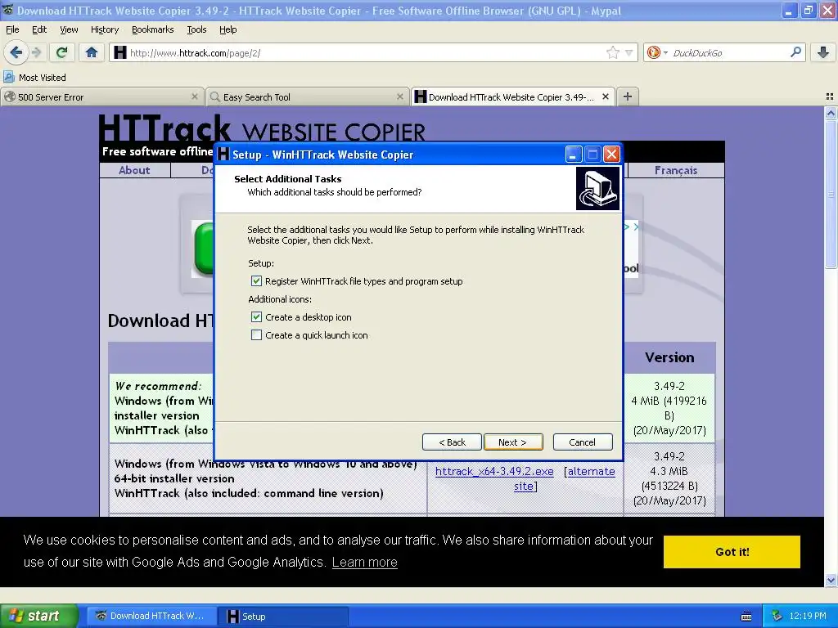Screen dimensions: 838x628
Task: Enable Create a quick launch icon
Action: [x=256, y=335]
